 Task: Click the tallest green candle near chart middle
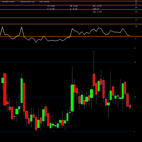click(x=72, y=98)
